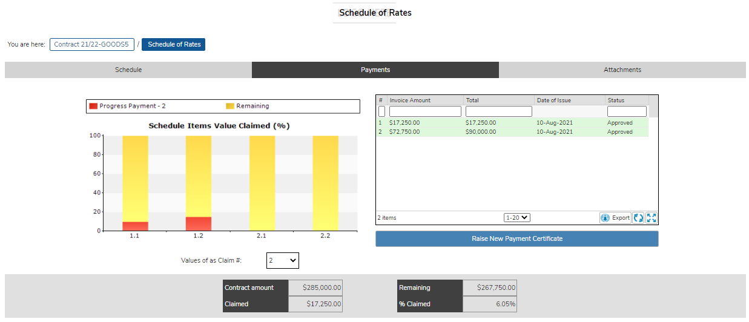This screenshot has width=749, height=322.
Task: Select the $72,750.00 invoice amount cell
Action: click(x=404, y=131)
